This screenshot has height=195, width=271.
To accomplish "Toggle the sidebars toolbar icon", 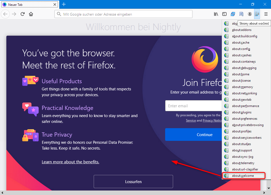I will coord(224,14).
